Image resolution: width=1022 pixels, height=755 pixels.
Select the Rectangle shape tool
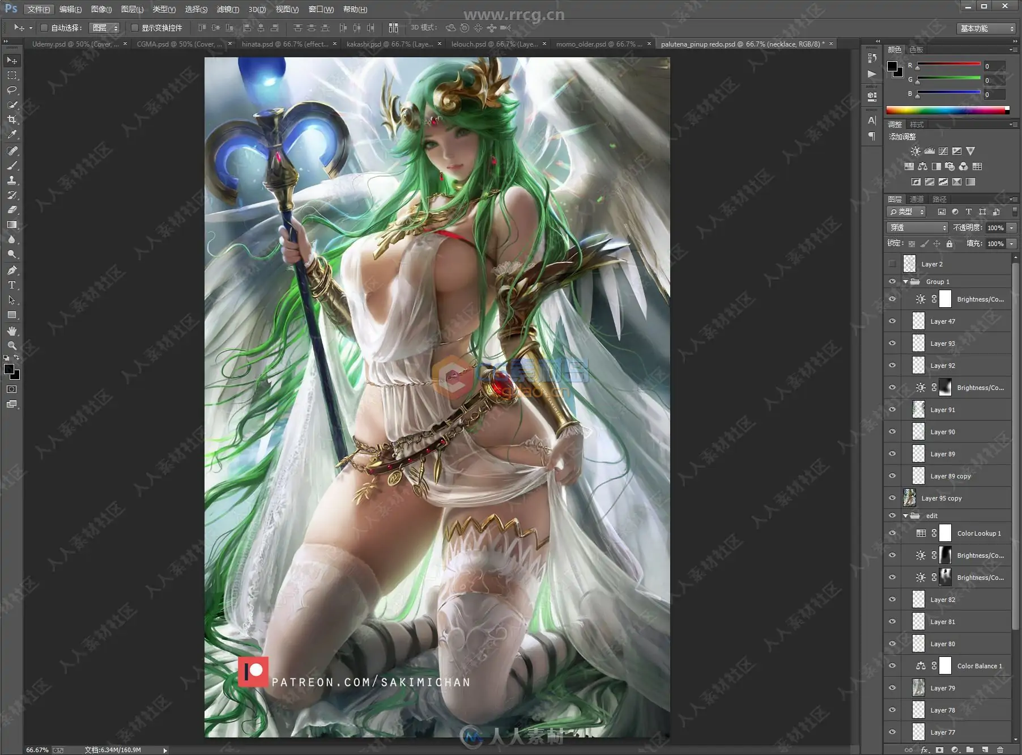12,315
